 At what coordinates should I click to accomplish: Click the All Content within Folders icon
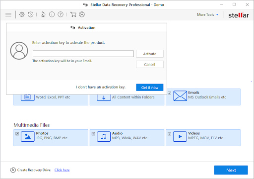[x=104, y=97]
